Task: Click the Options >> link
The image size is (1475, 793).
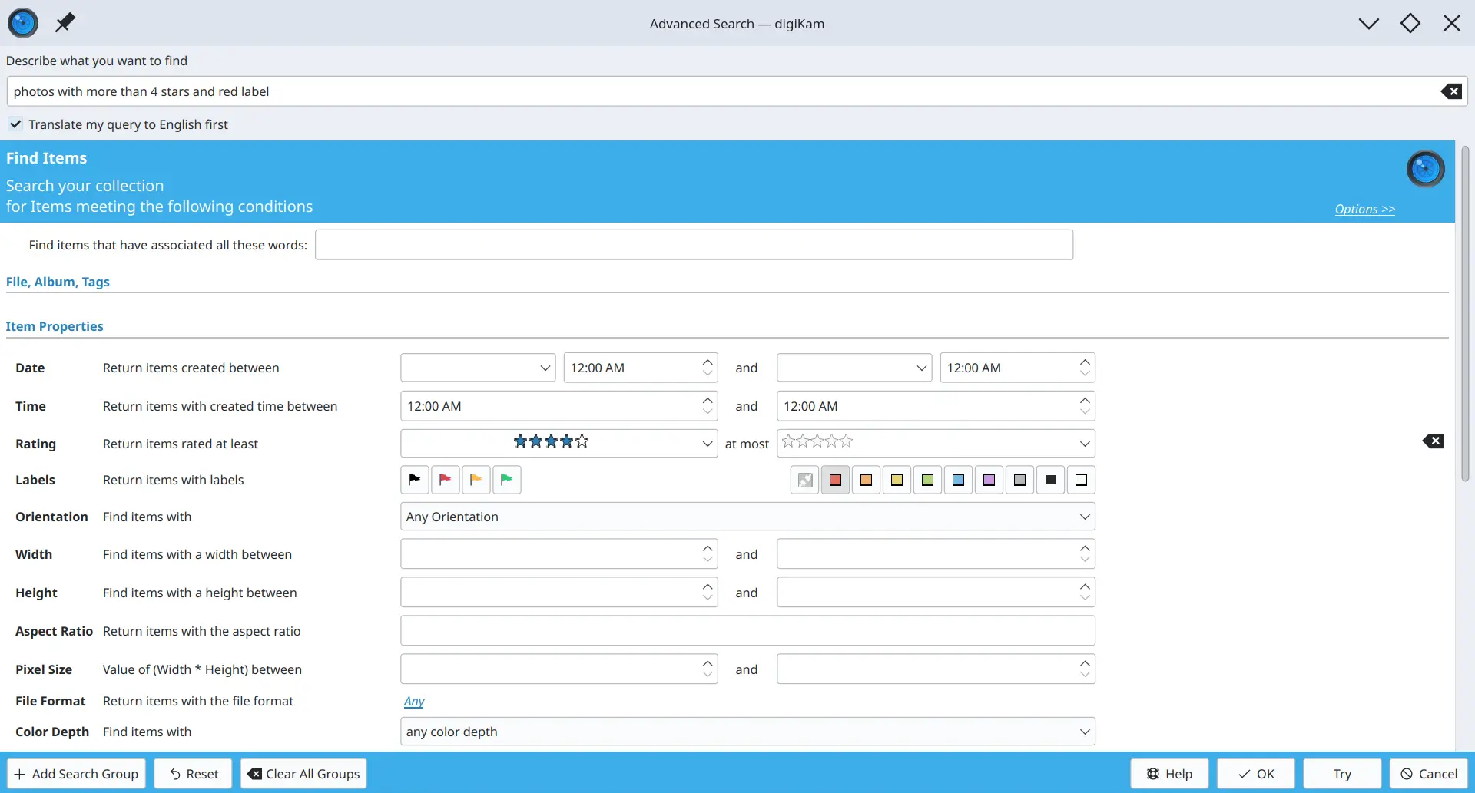Action: coord(1364,209)
